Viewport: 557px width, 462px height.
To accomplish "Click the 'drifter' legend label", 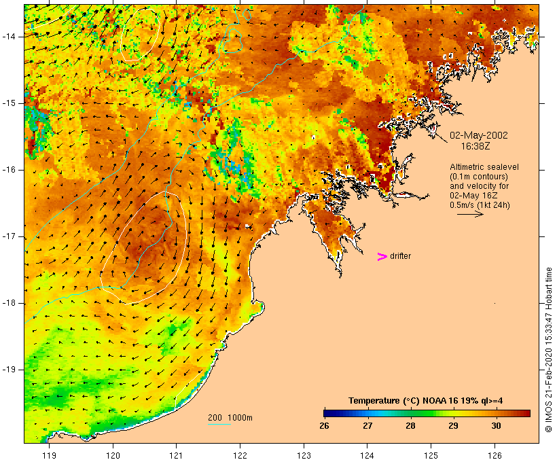I will (x=400, y=256).
